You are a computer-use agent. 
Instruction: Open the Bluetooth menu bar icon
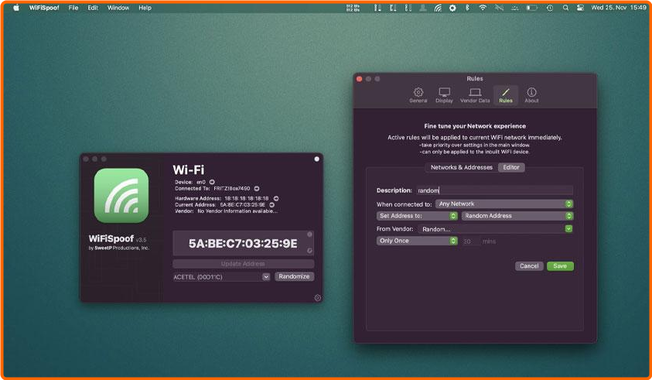(x=467, y=8)
